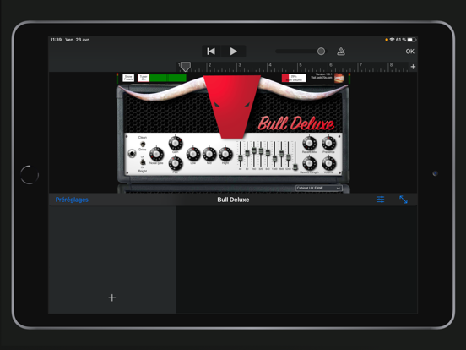Open the Préréglages presets menu

click(72, 200)
